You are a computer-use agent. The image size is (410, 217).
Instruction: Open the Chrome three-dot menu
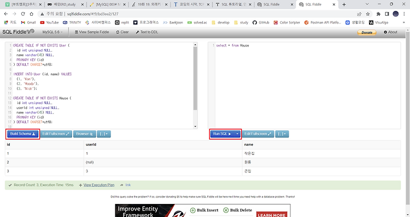[x=404, y=14]
